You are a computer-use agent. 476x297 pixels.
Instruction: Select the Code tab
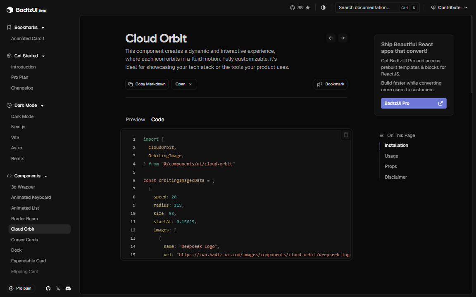point(157,120)
